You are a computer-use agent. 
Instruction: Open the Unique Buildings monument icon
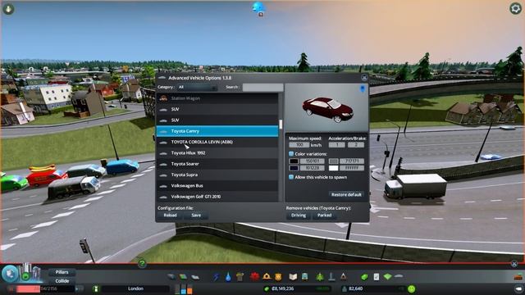331,277
